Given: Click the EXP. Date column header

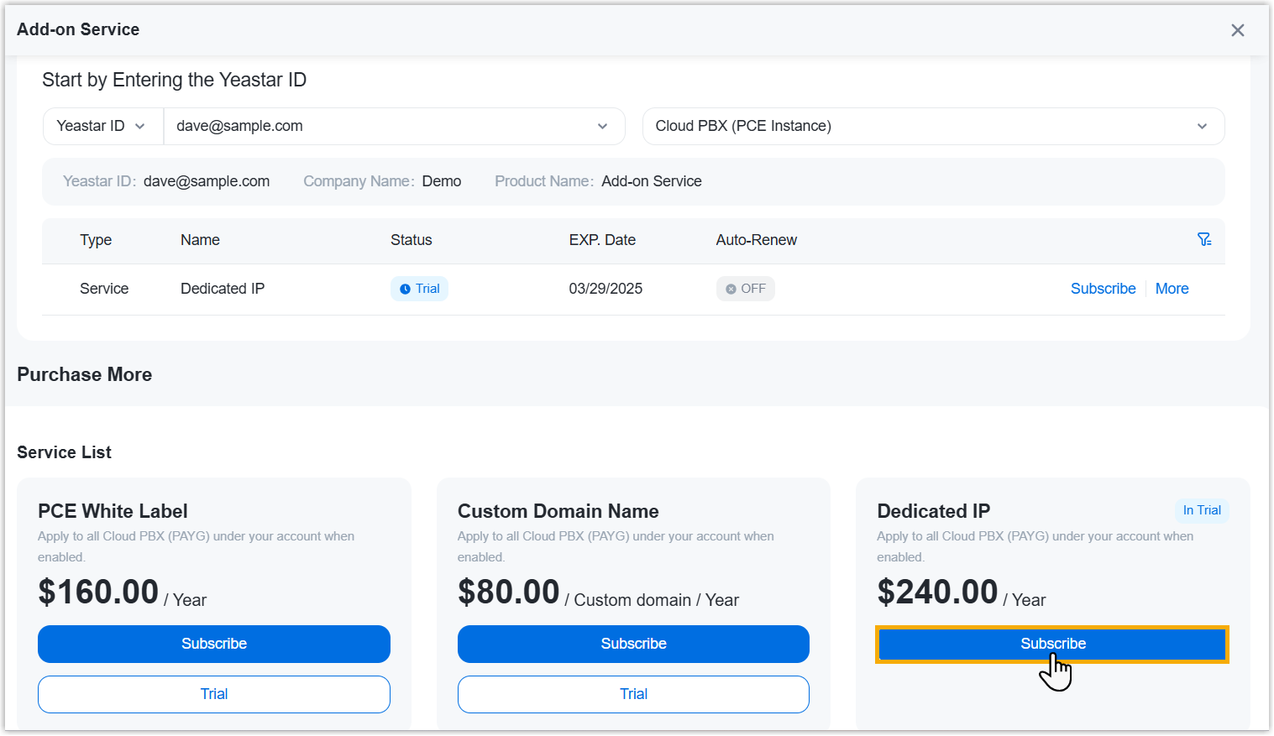Looking at the screenshot, I should pyautogui.click(x=601, y=240).
